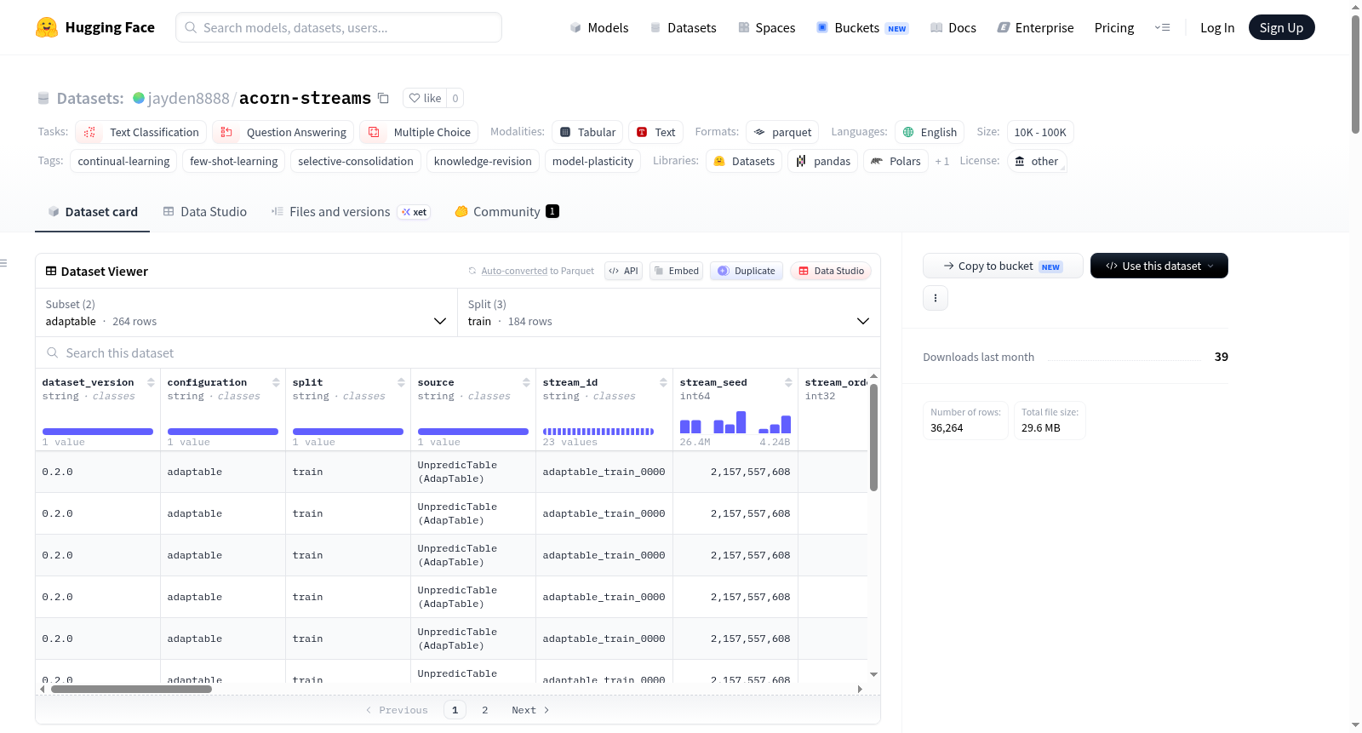Select the English language tag
This screenshot has height=733, width=1362.
pos(930,132)
